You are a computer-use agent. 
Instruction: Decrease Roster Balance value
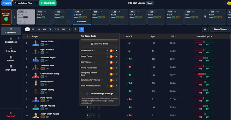coord(108,51)
